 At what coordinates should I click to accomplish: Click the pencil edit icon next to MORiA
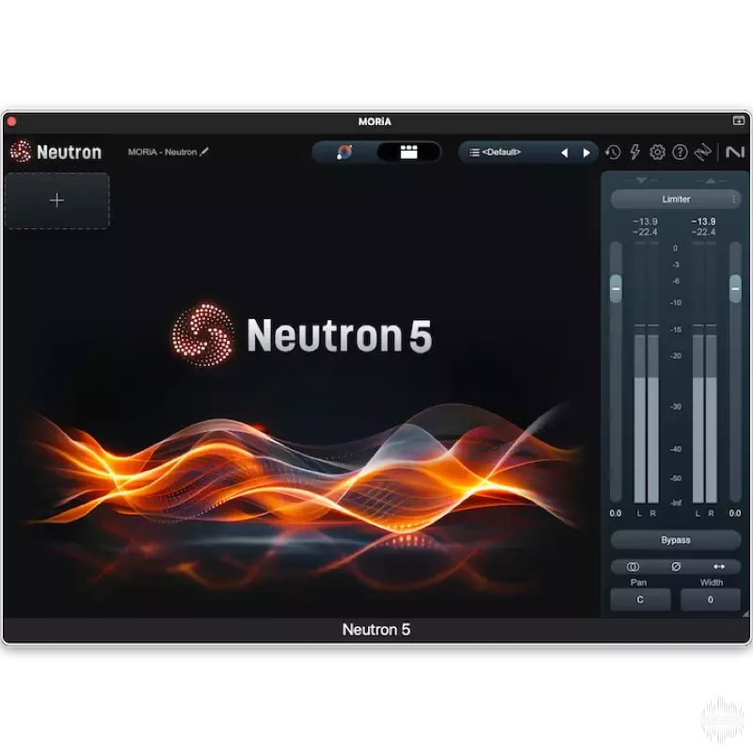pyautogui.click(x=206, y=152)
